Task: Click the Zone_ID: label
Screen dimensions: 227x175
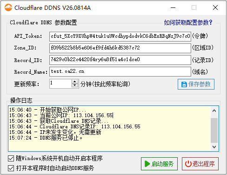Action: coord(26,48)
